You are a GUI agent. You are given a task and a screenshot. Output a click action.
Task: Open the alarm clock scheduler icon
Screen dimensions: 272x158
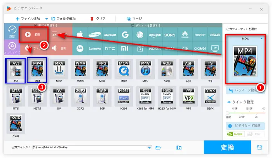[x=260, y=147]
